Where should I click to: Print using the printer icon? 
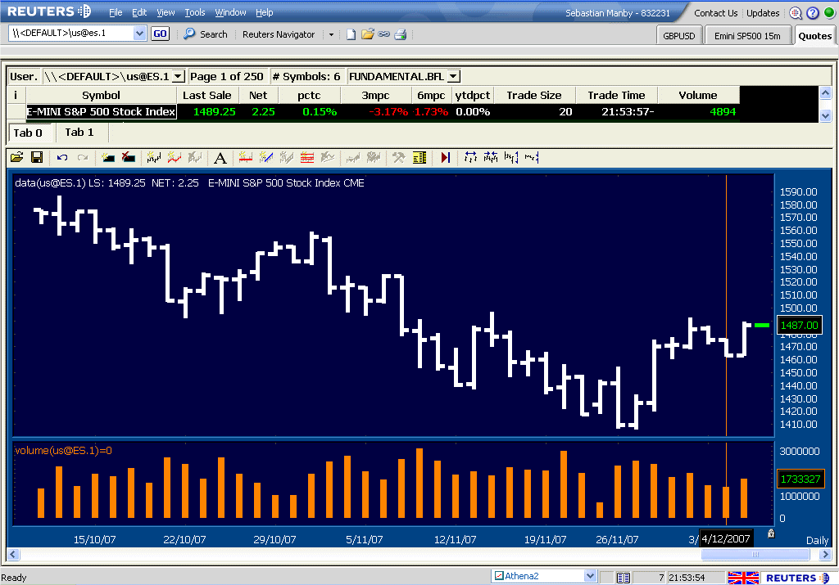point(400,34)
